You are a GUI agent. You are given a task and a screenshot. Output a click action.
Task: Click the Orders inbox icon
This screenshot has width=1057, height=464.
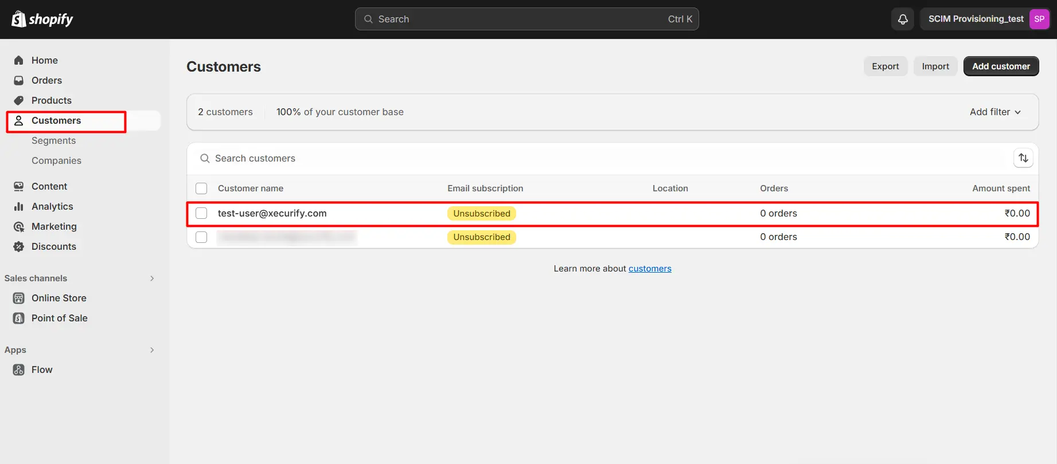click(19, 80)
